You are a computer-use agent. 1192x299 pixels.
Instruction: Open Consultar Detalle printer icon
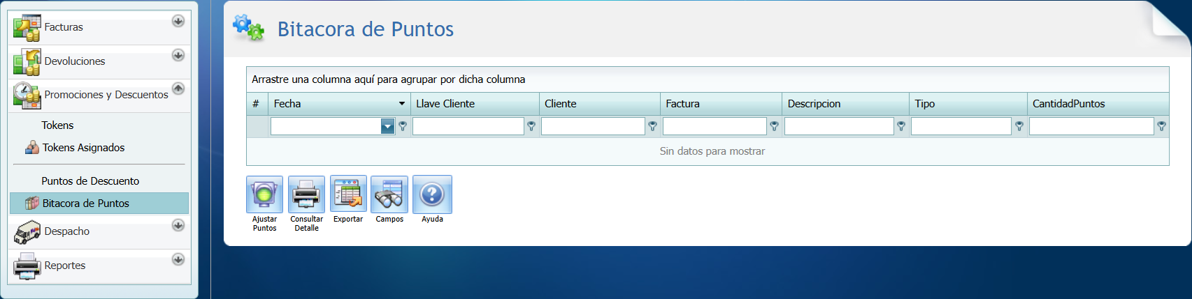coord(306,194)
